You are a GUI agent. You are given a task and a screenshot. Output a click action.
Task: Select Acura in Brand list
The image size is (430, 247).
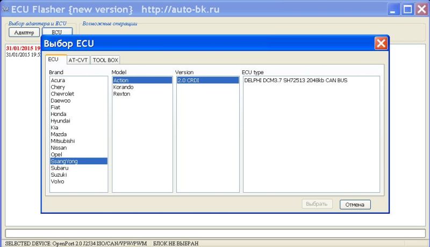click(58, 80)
